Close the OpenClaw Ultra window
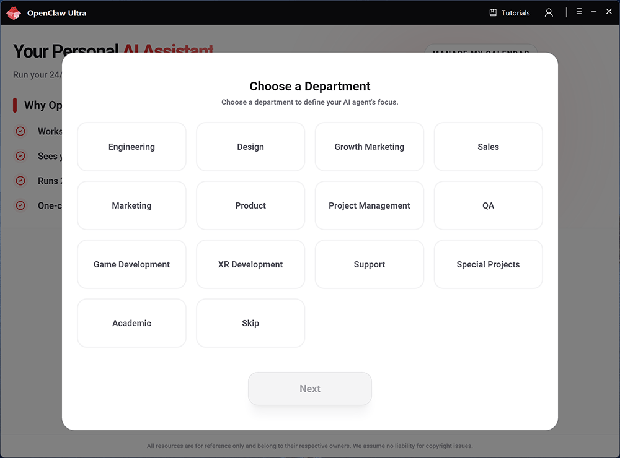The height and width of the screenshot is (458, 620). pos(609,11)
